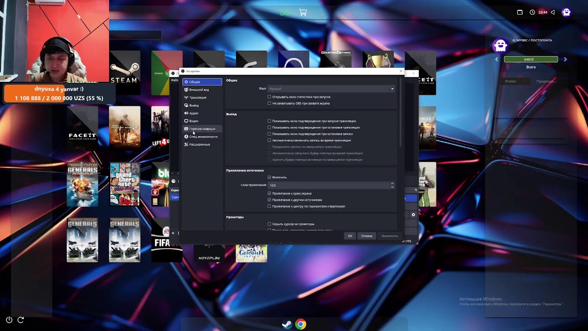
Task: Click the green 3:43:13 time bar
Action: pyautogui.click(x=531, y=59)
